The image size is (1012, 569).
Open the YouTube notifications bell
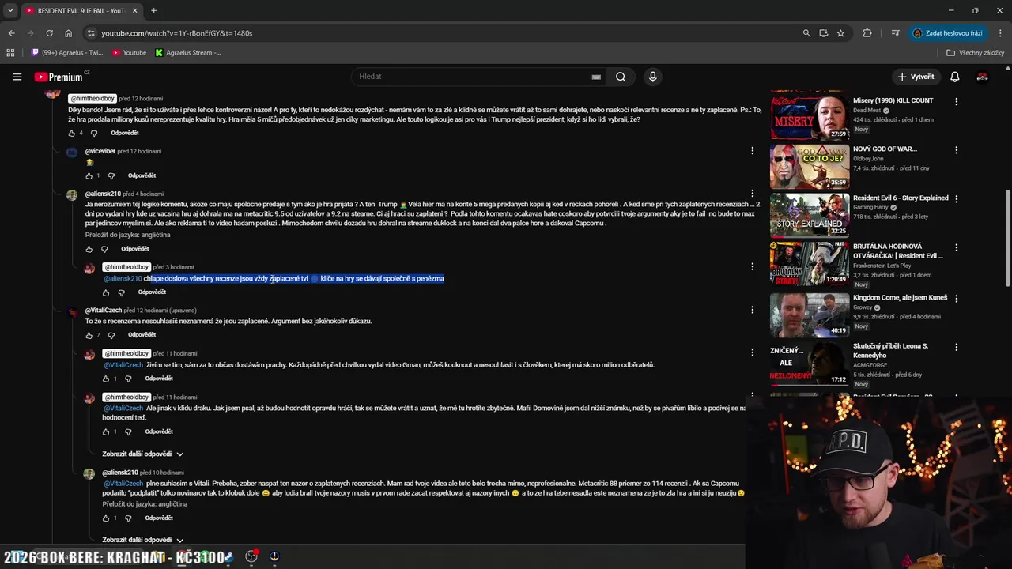[955, 77]
